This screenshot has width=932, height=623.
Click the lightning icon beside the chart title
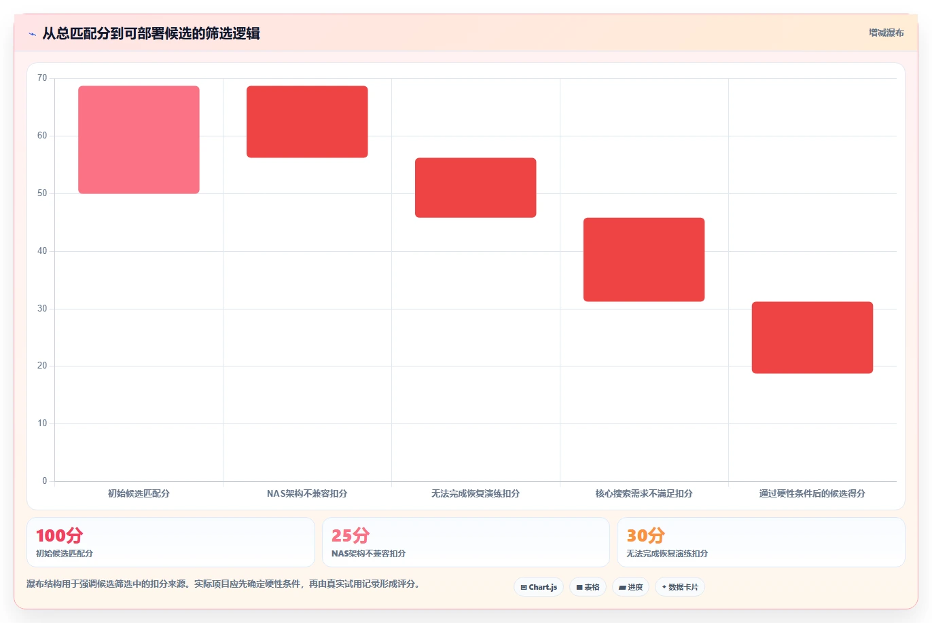[32, 34]
